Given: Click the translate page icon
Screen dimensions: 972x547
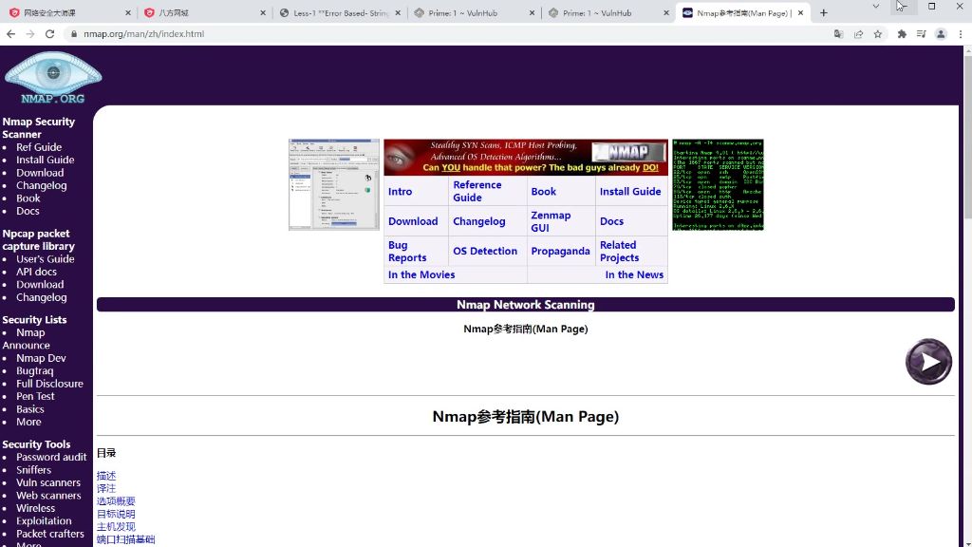Looking at the screenshot, I should coord(839,34).
